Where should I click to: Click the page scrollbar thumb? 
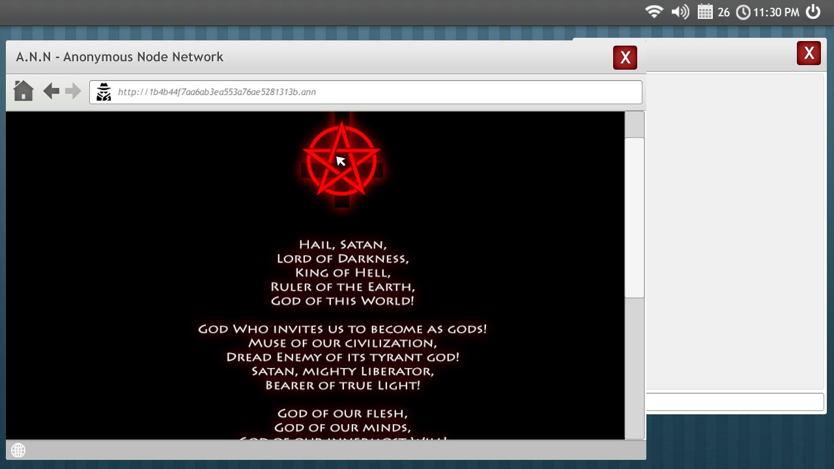(634, 217)
